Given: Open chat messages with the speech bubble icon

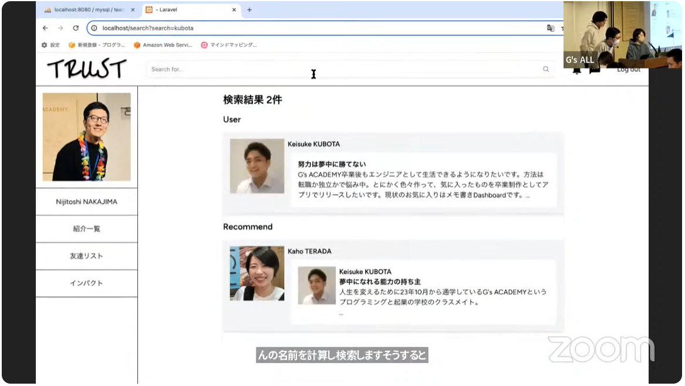Looking at the screenshot, I should 593,70.
